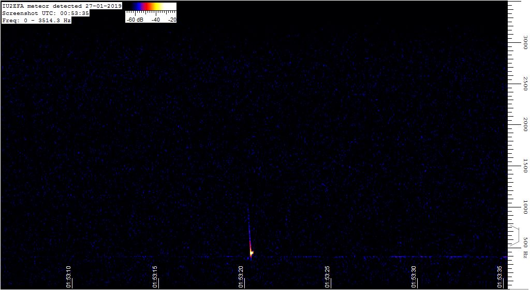Click the 01:53:15 time axis label

pyautogui.click(x=155, y=277)
